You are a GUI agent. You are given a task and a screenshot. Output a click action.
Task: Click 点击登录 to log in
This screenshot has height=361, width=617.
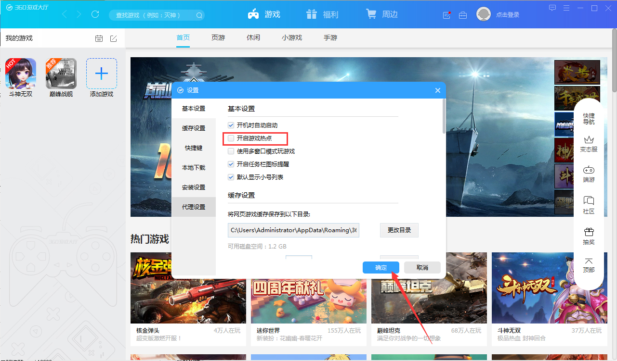coord(509,15)
